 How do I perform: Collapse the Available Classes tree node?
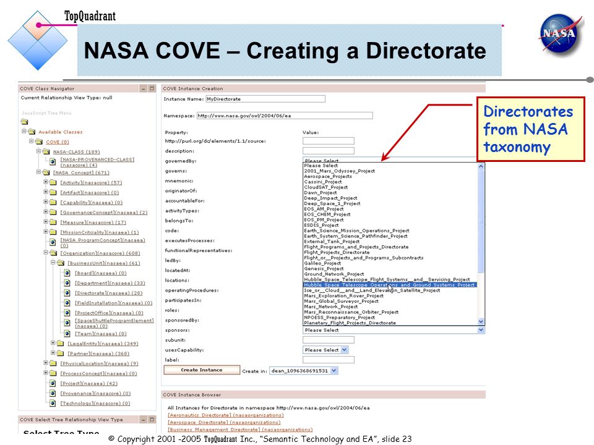(x=24, y=131)
